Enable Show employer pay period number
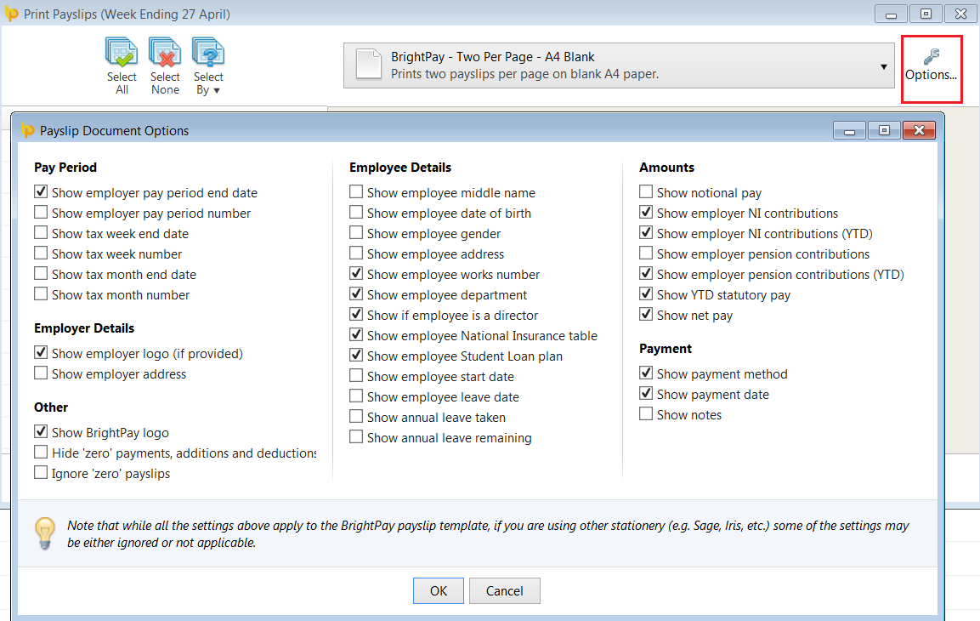 coord(42,213)
